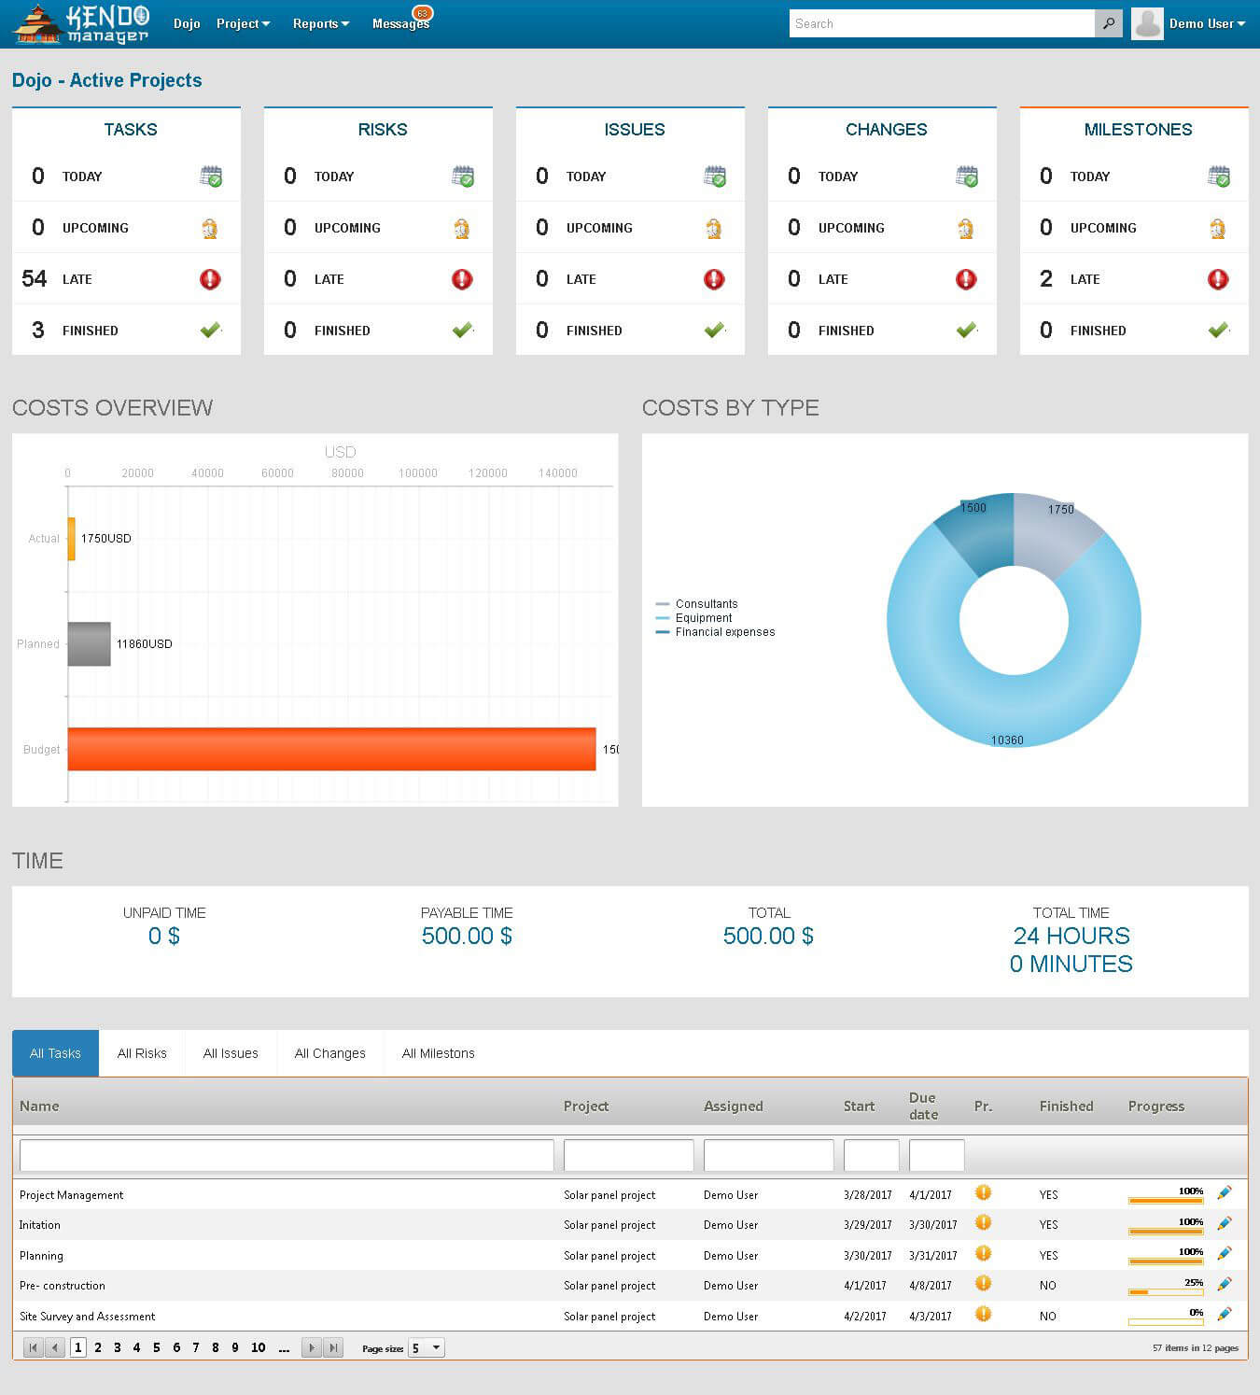Click the Tasks Finished green checkmark icon
The width and height of the screenshot is (1260, 1395).
pos(211,330)
